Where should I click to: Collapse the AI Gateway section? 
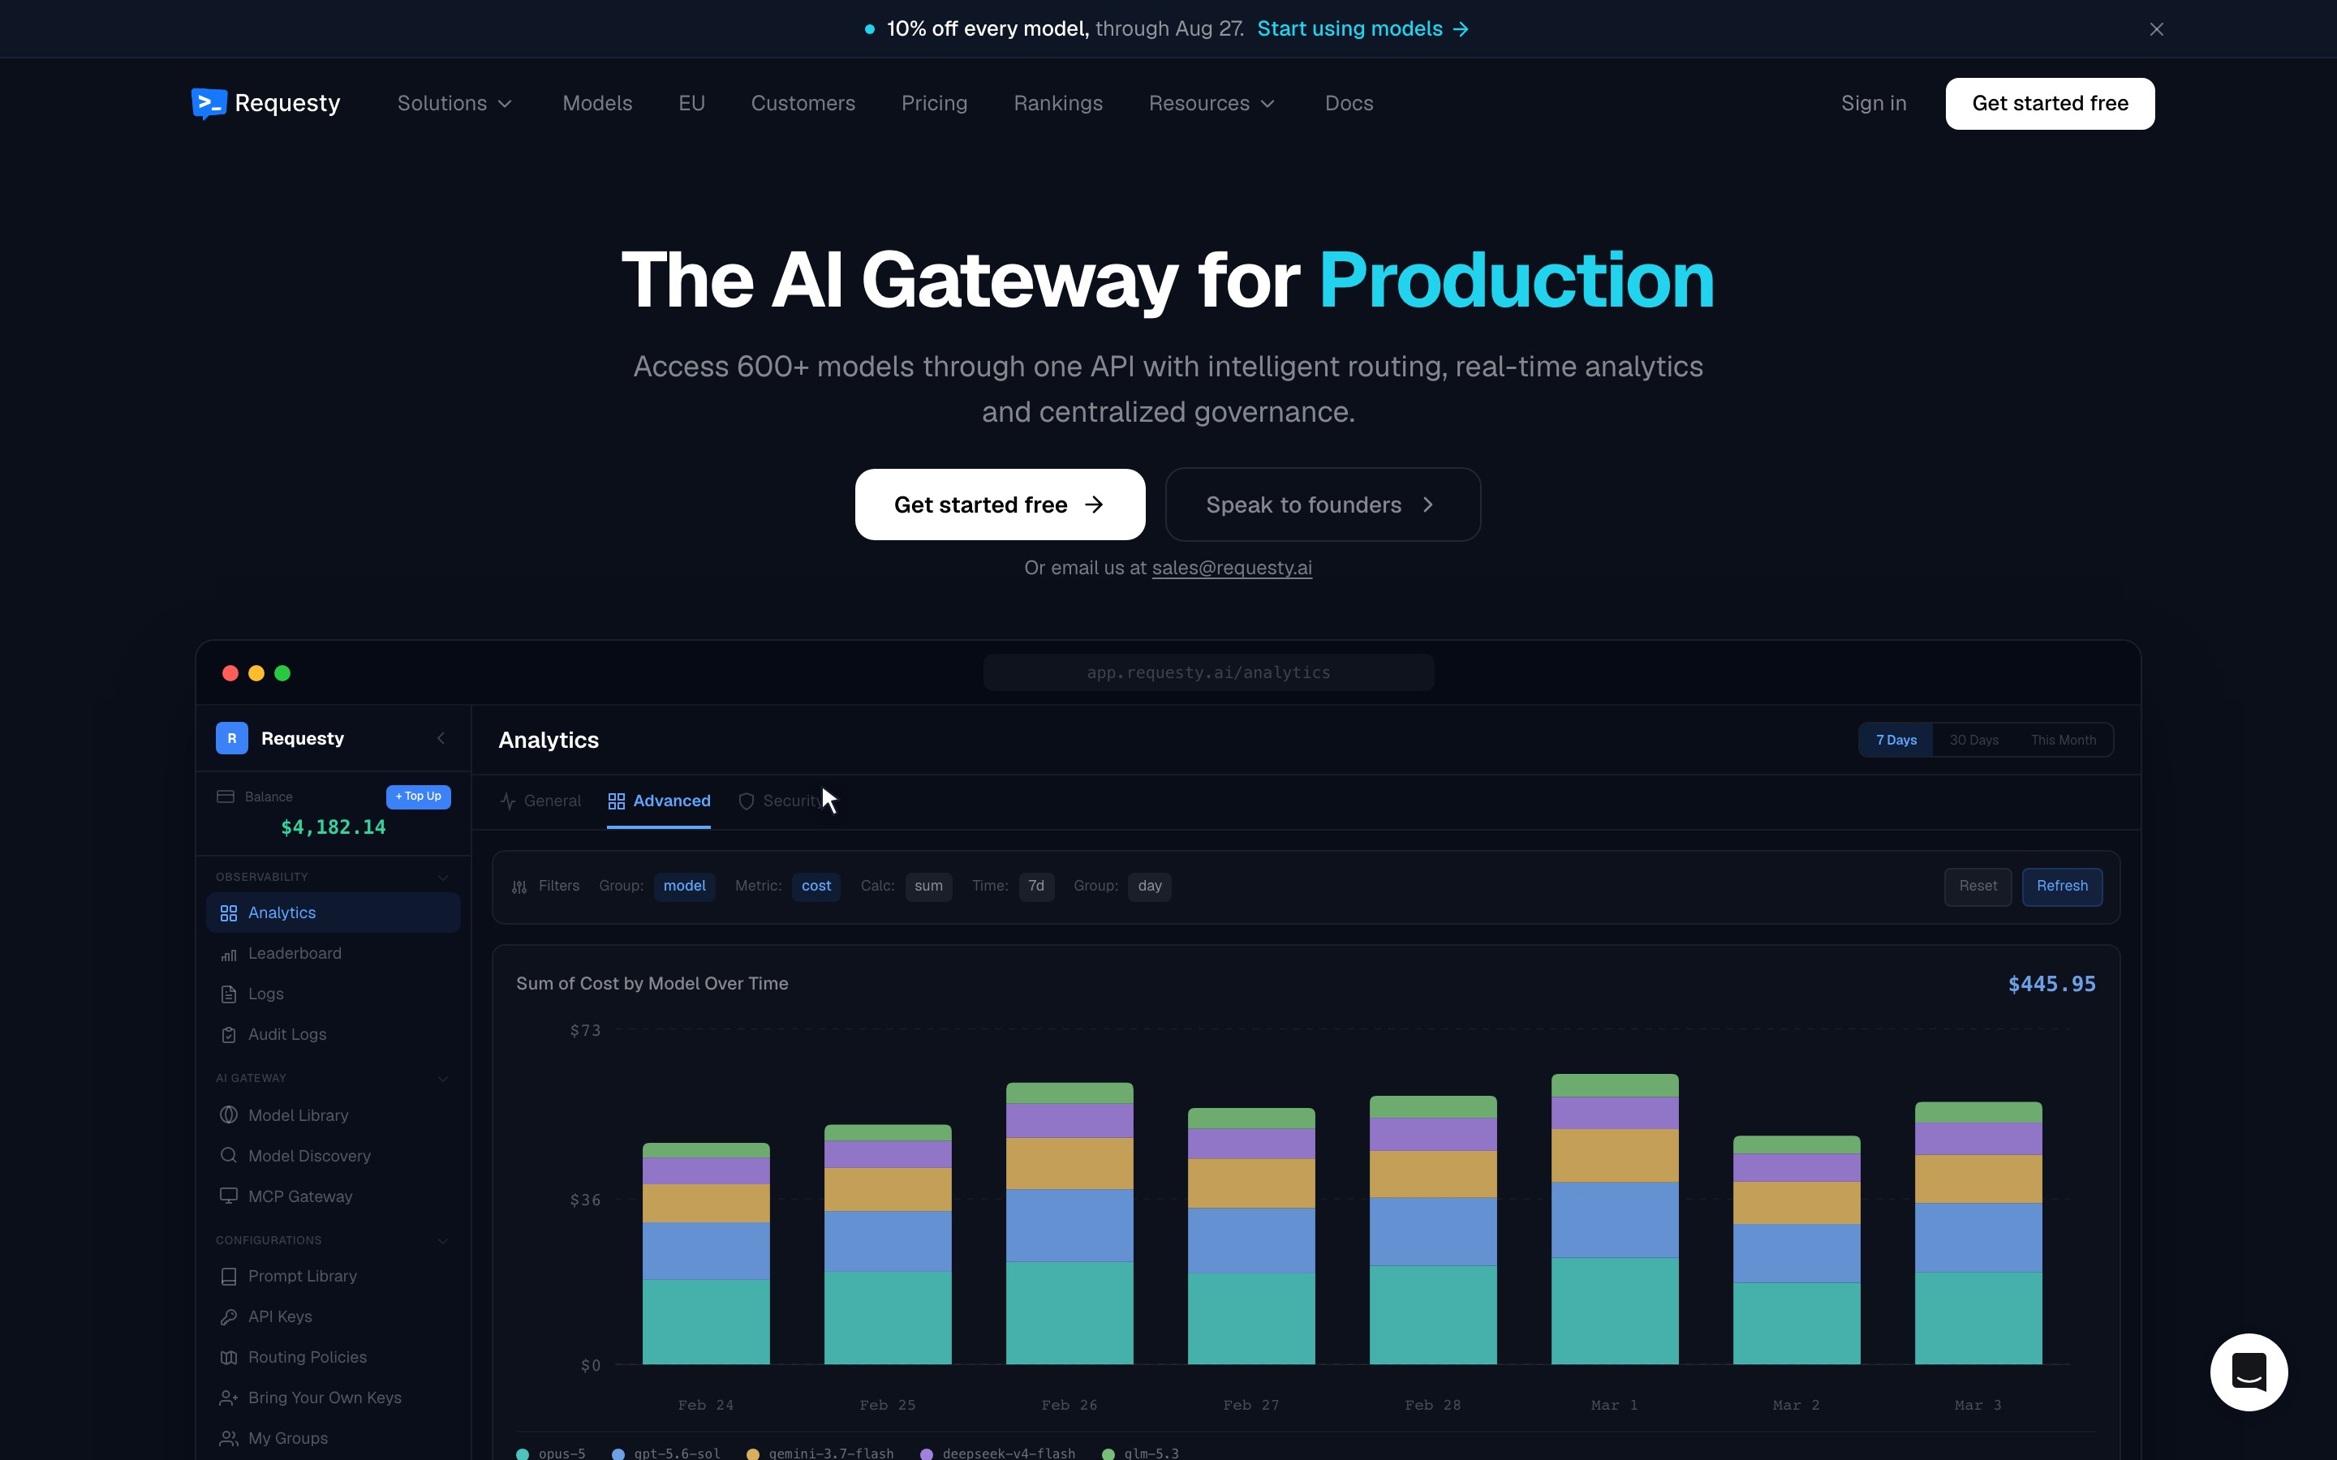pyautogui.click(x=443, y=1079)
